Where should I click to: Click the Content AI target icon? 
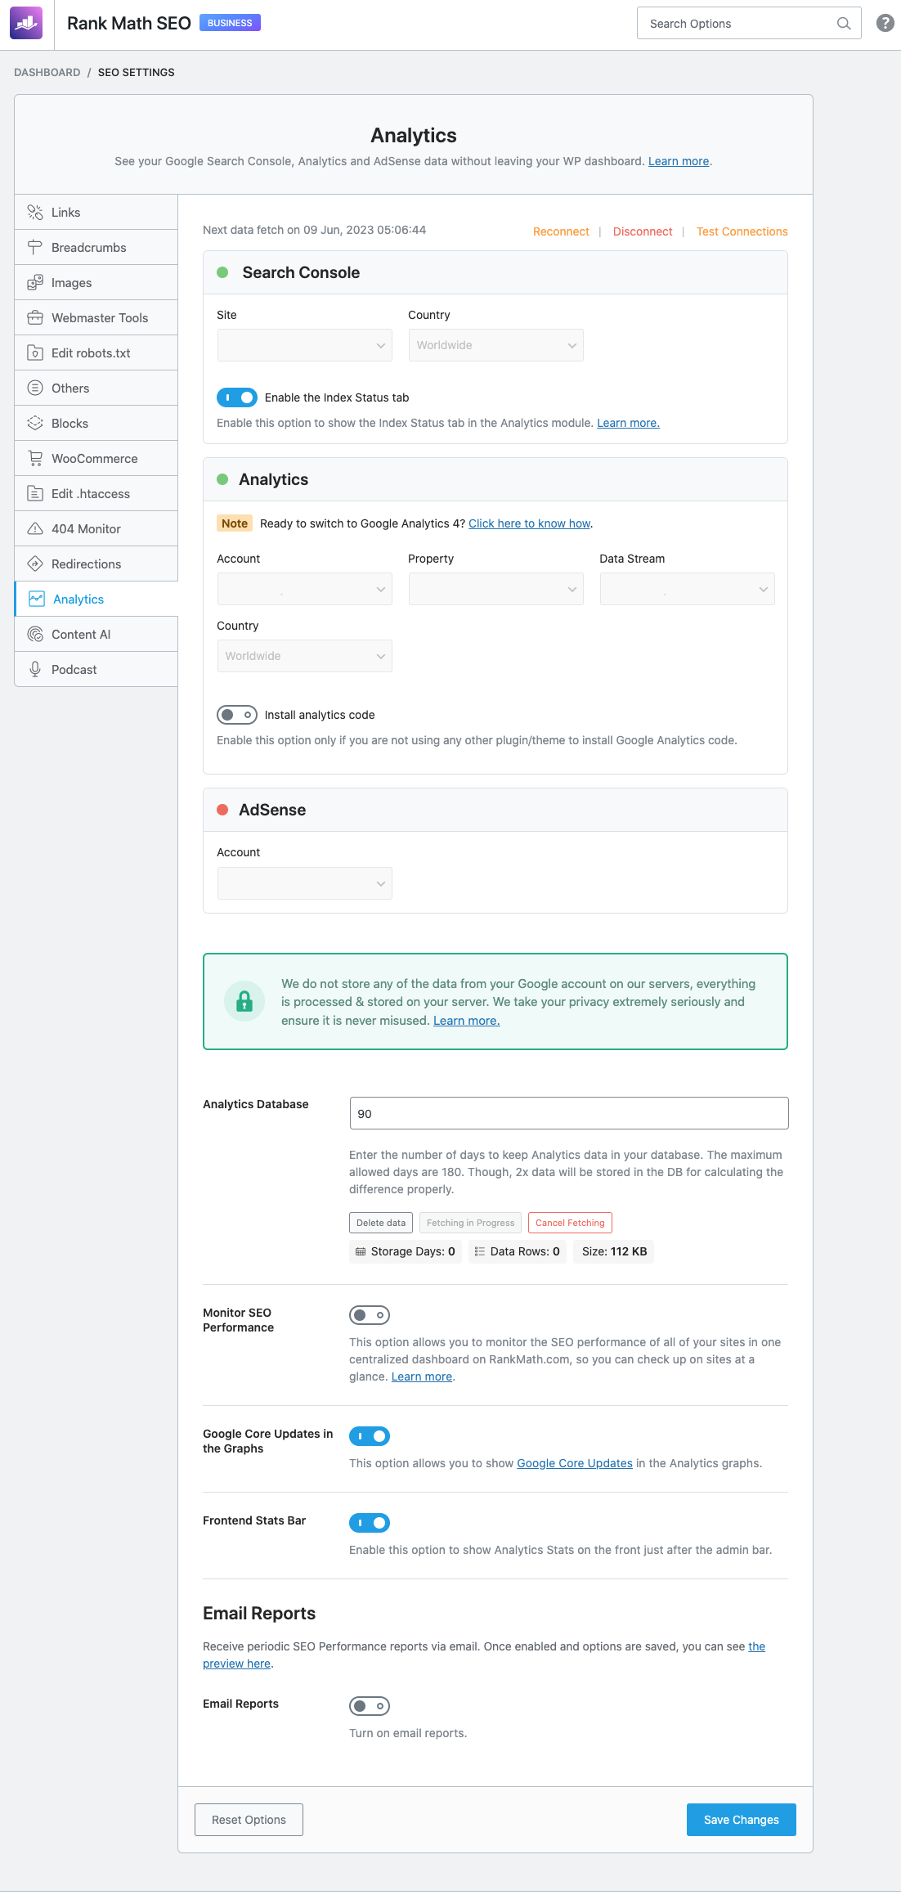(x=35, y=635)
